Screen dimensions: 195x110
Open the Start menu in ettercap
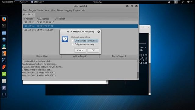(25, 10)
